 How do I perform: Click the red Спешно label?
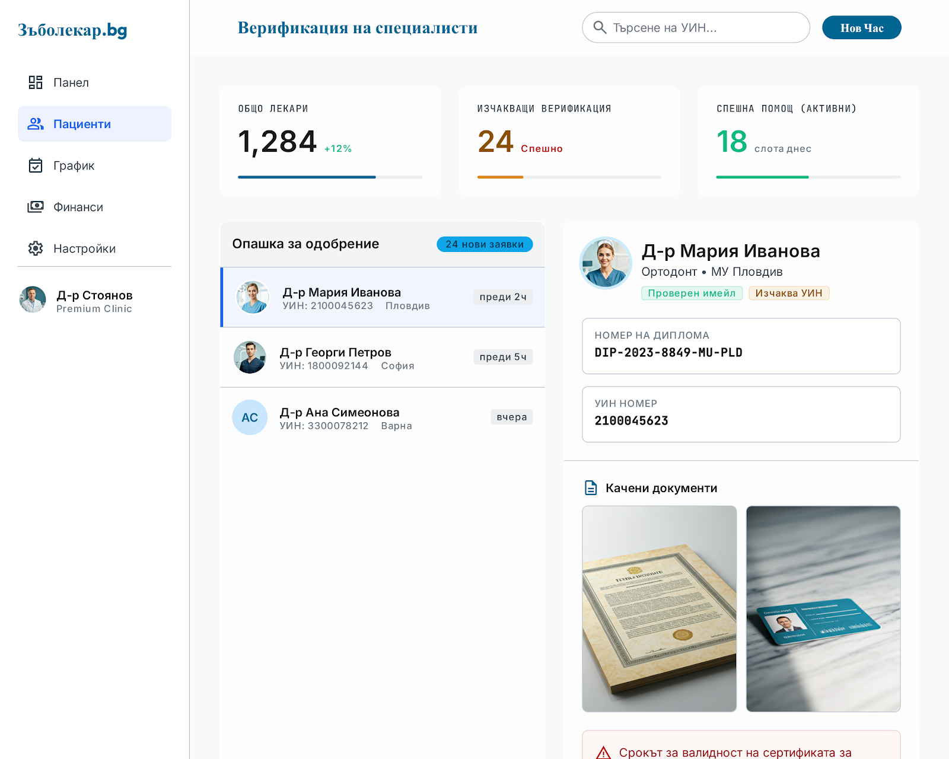[542, 149]
